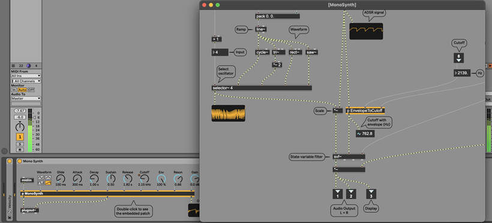Click the Decay dial

[94, 179]
